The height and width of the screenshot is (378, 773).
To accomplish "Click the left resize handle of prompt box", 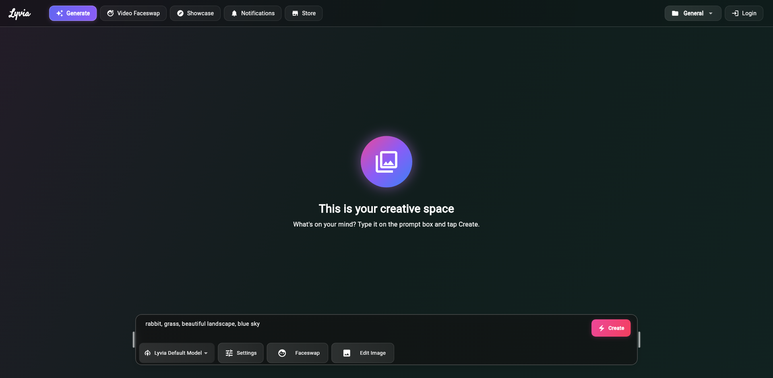I will (x=134, y=339).
